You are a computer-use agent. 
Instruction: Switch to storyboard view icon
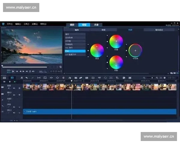coord(4,78)
